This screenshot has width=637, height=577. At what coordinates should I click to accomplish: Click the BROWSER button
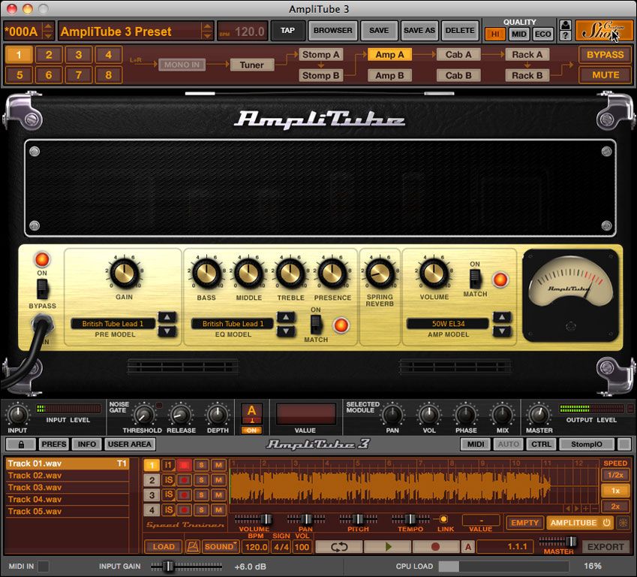[x=332, y=31]
